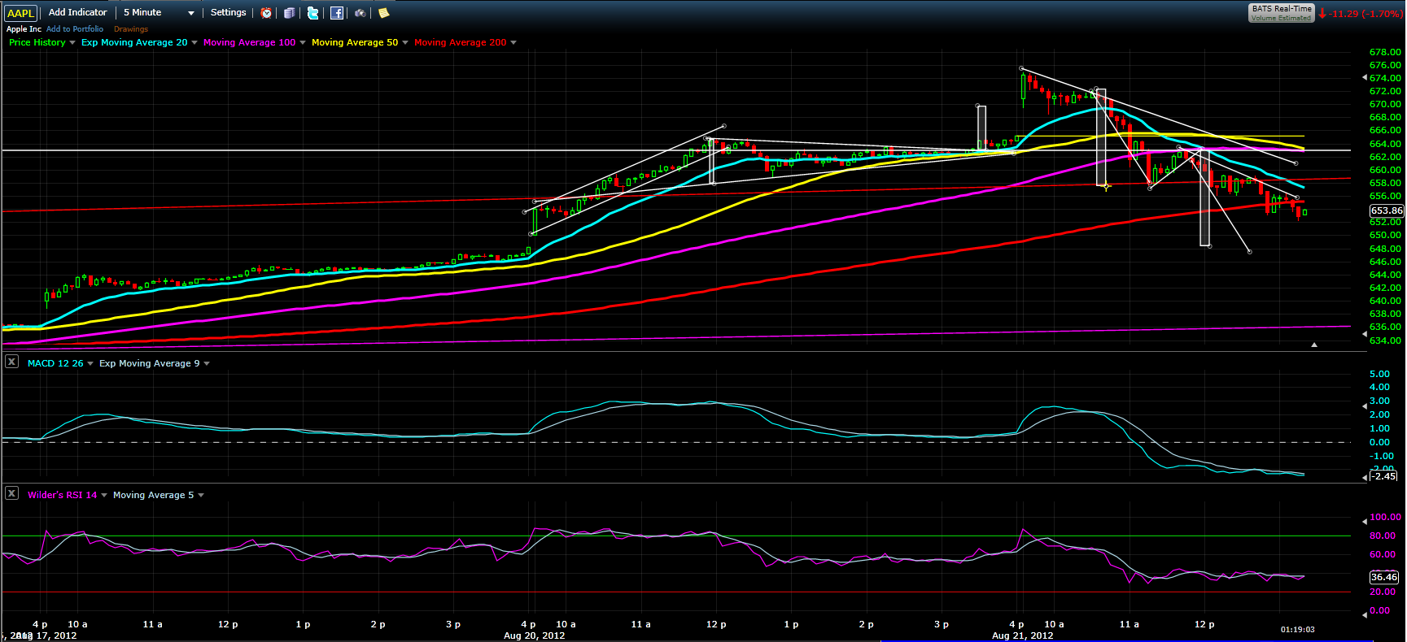This screenshot has width=1407, height=642.
Task: Click the red down arrow price change icon
Action: pos(1322,14)
